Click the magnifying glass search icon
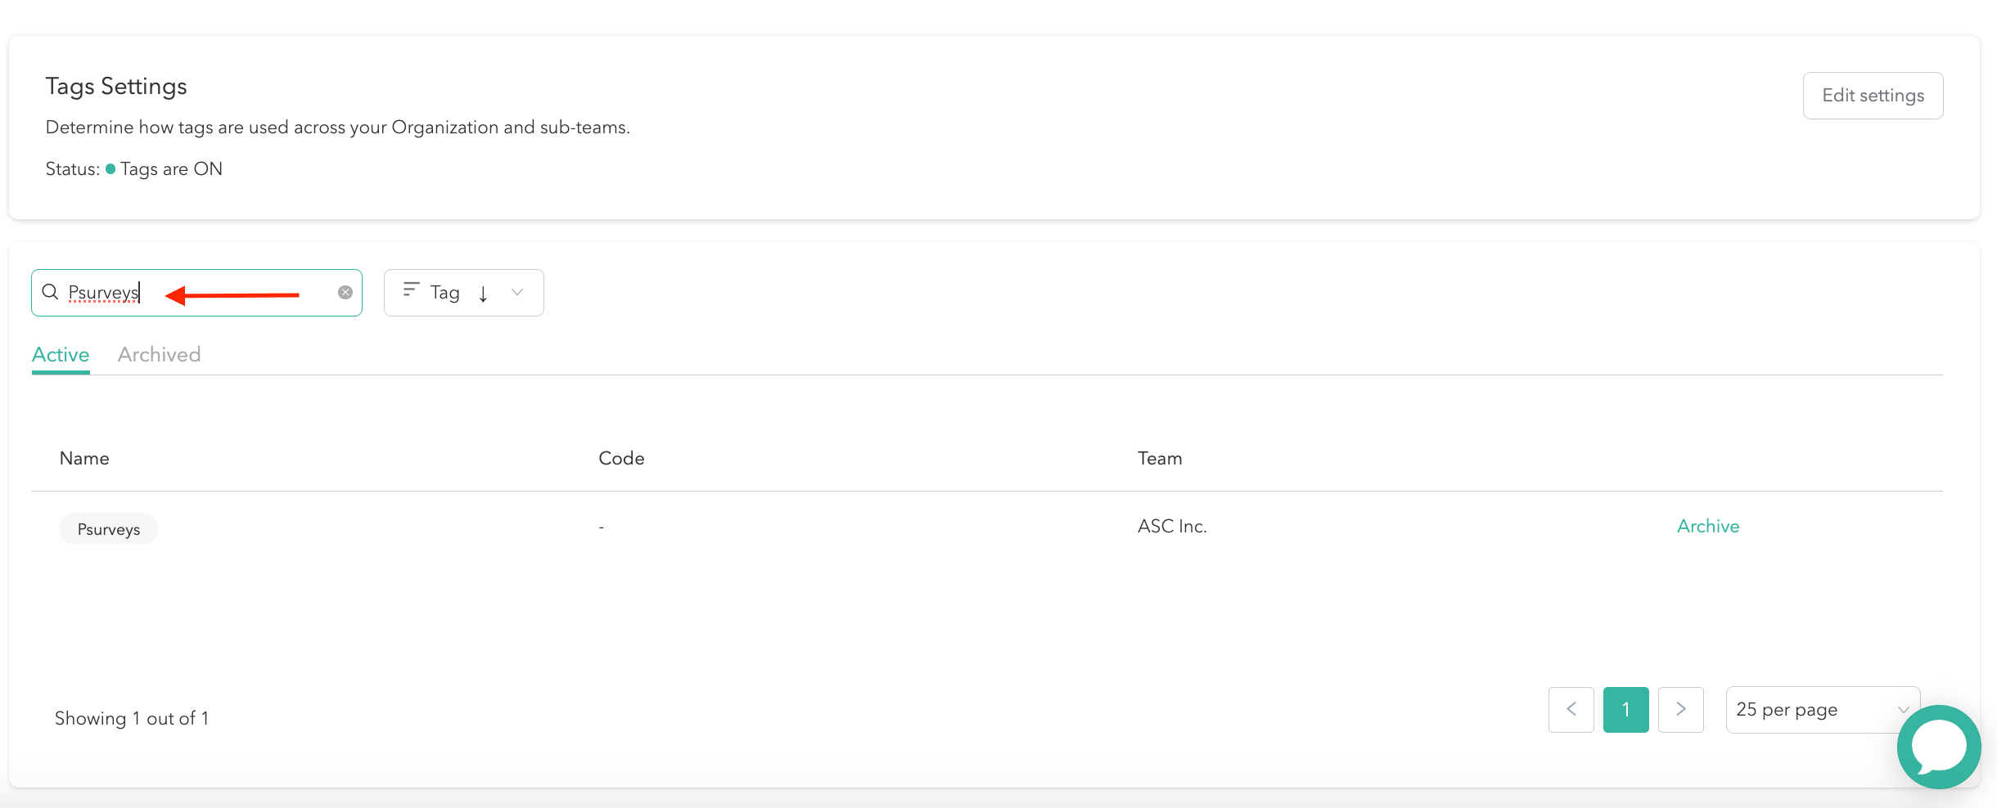The image size is (1997, 808). click(49, 292)
